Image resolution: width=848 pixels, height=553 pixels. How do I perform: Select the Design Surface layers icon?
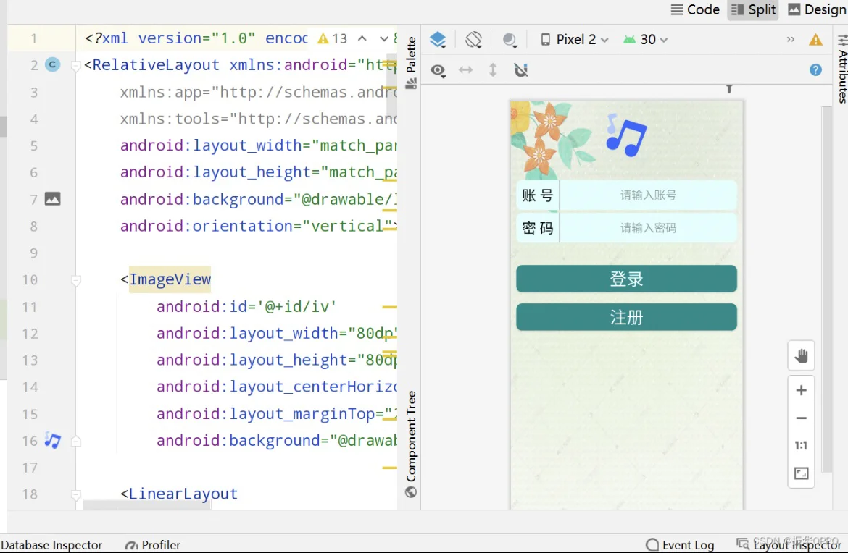pos(438,40)
